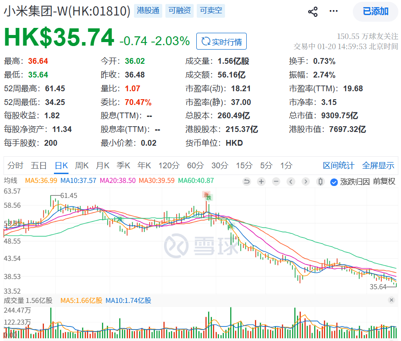Click the 港股通 label next to stock name
The image size is (401, 341).
(148, 11)
